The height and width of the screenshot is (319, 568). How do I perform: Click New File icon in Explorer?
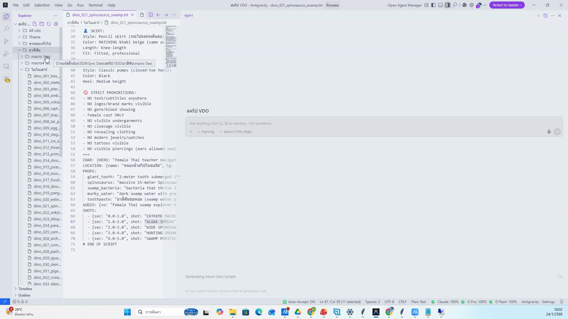click(x=35, y=24)
